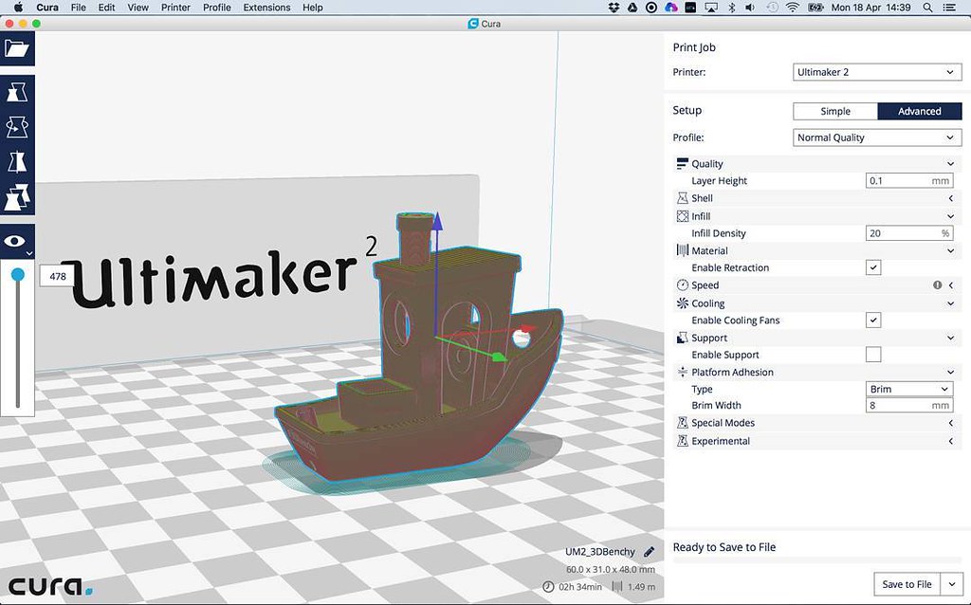Click the Support section icon
The image size is (971, 605).
coord(682,339)
